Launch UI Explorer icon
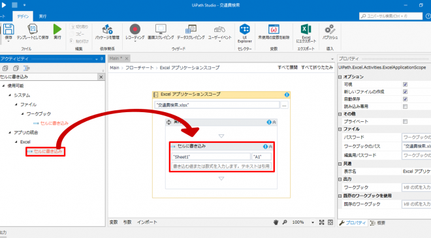Screen dimensions: 431x238 click(x=245, y=29)
